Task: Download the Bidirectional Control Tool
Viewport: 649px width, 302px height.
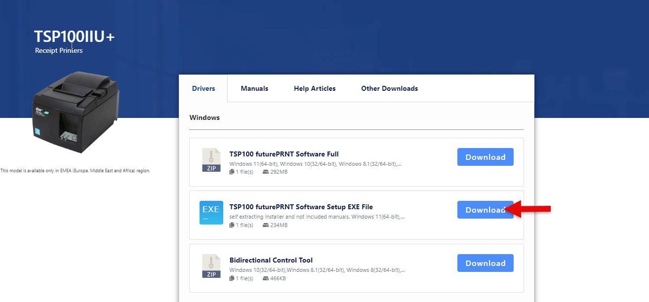Action: (x=485, y=263)
